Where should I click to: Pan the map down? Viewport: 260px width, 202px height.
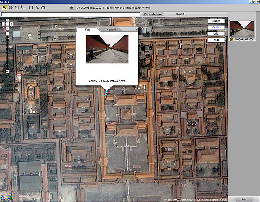pos(7,28)
